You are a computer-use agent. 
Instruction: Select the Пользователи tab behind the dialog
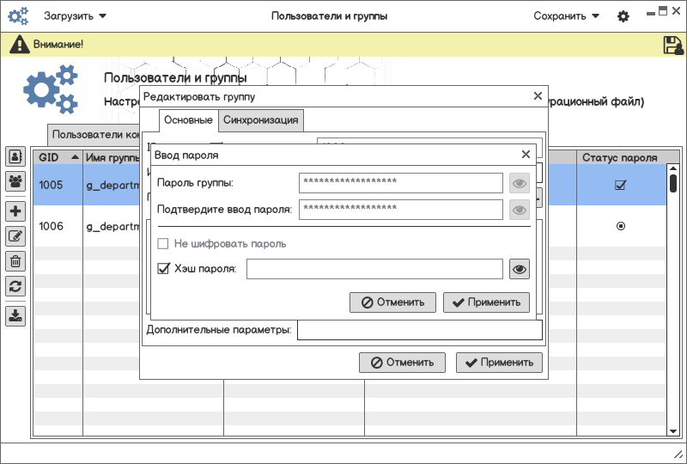point(94,135)
